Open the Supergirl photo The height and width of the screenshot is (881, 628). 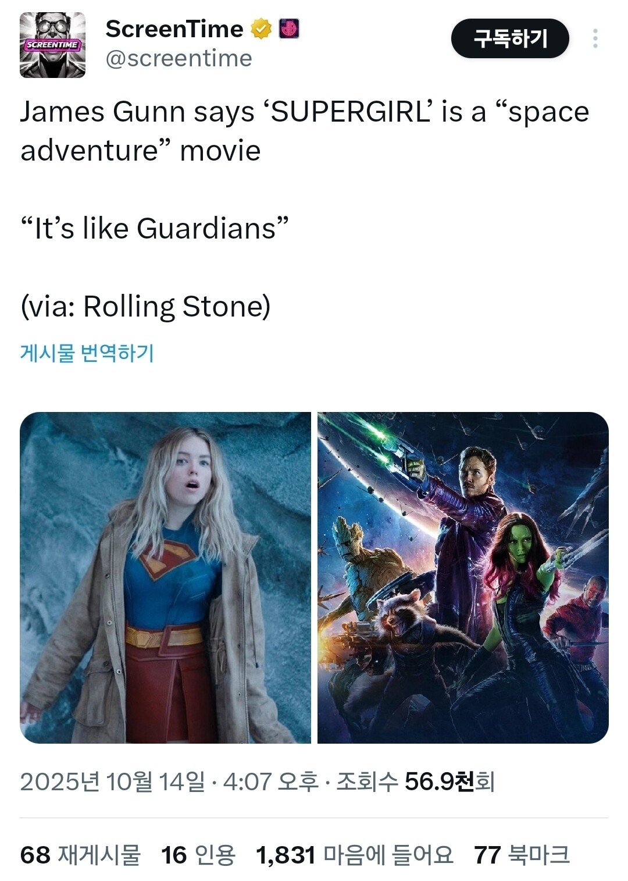coord(166,578)
